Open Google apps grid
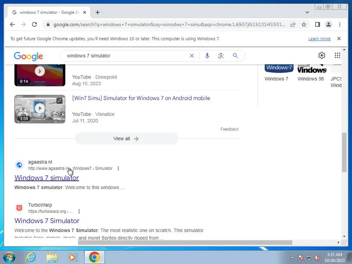The width and height of the screenshot is (352, 264). click(338, 55)
